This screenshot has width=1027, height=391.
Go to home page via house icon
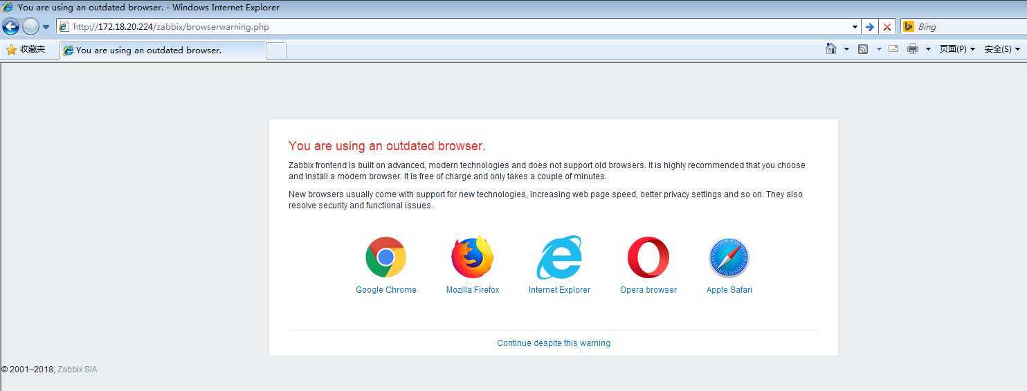point(831,49)
